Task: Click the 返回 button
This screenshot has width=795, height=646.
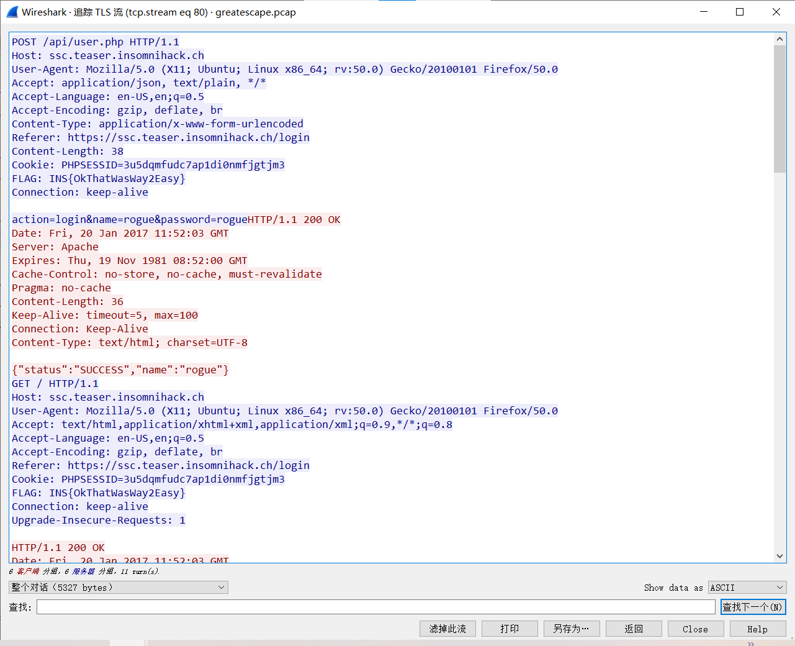Action: pos(634,629)
